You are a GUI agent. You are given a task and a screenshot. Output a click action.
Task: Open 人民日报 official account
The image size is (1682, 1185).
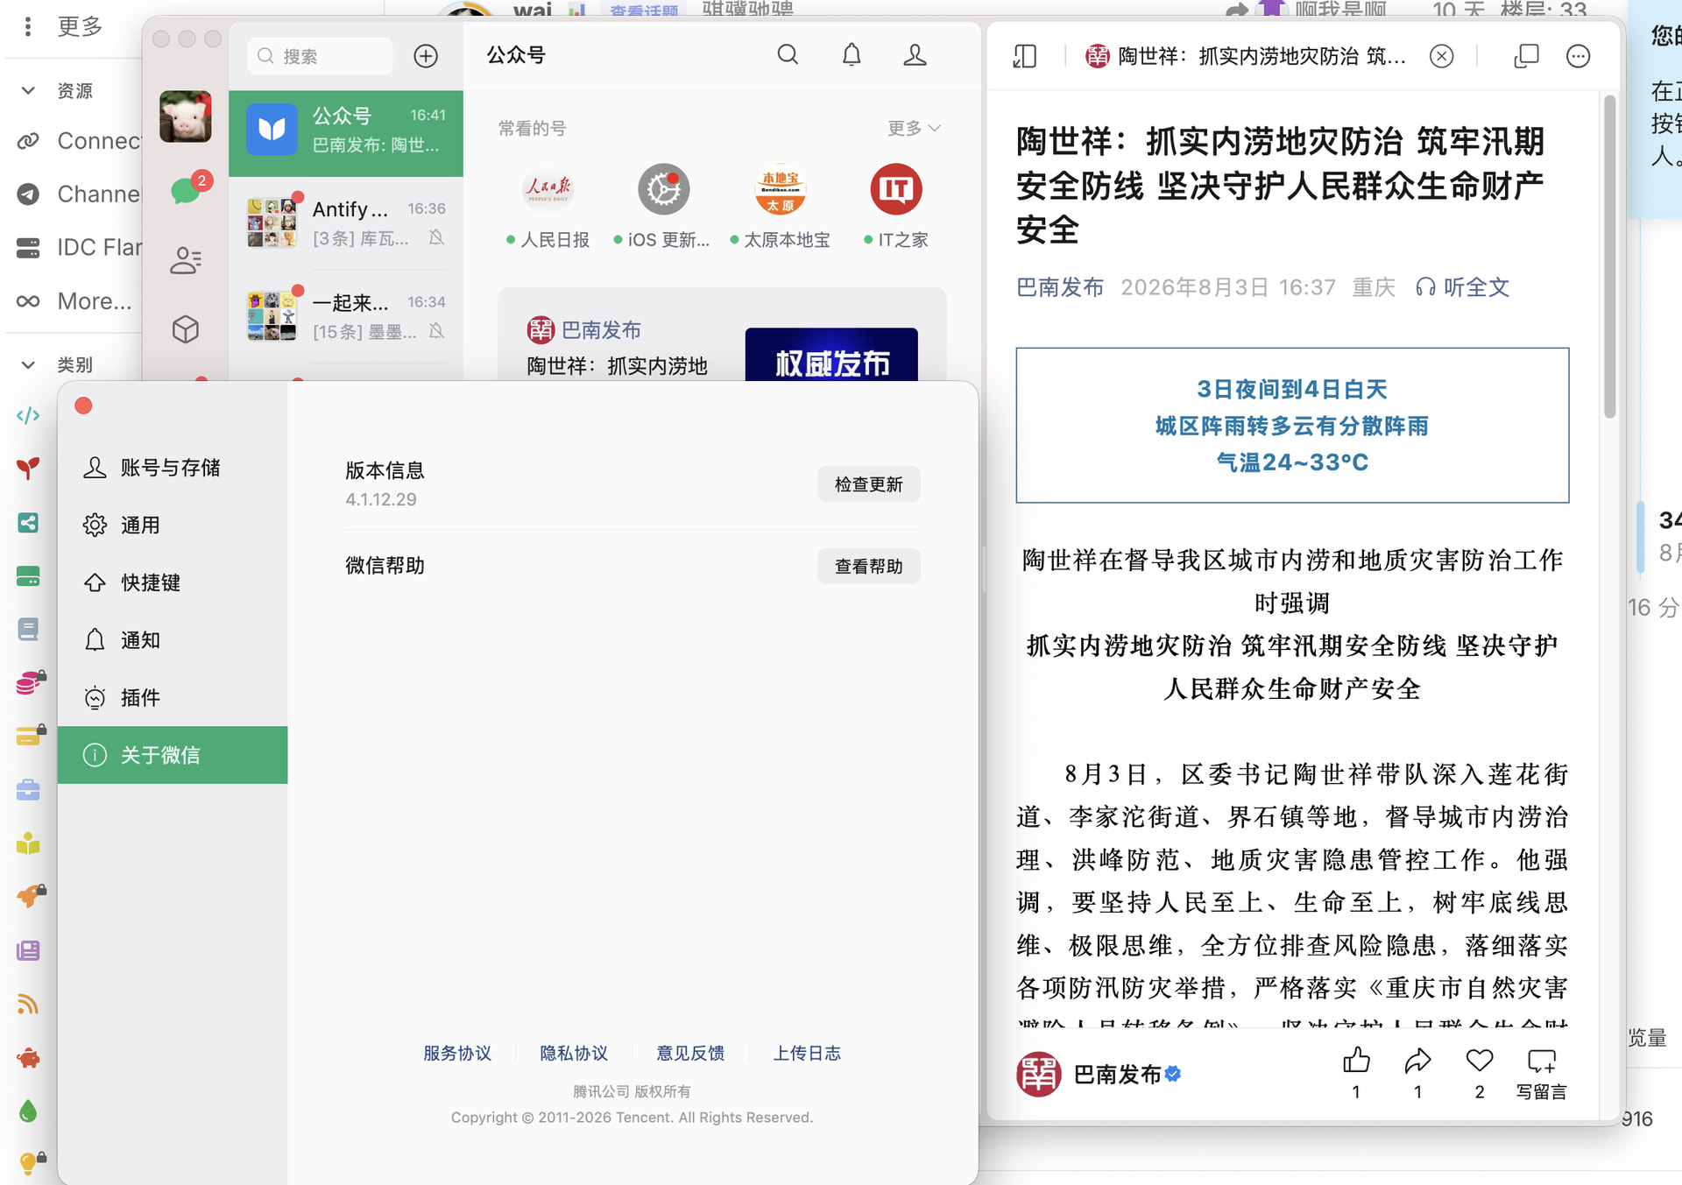pyautogui.click(x=548, y=207)
